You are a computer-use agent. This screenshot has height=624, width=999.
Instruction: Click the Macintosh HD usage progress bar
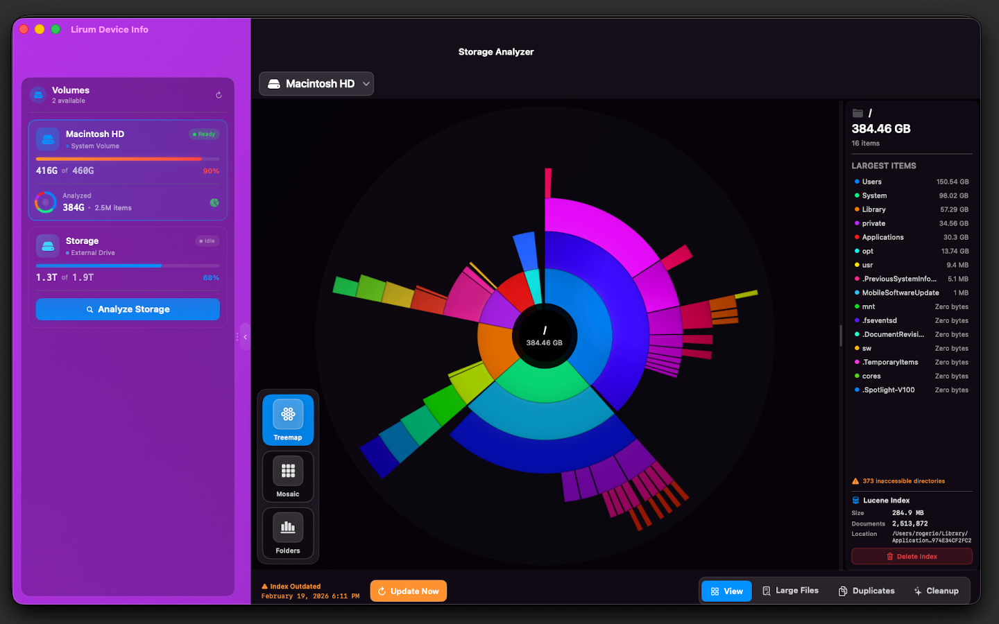click(128, 159)
